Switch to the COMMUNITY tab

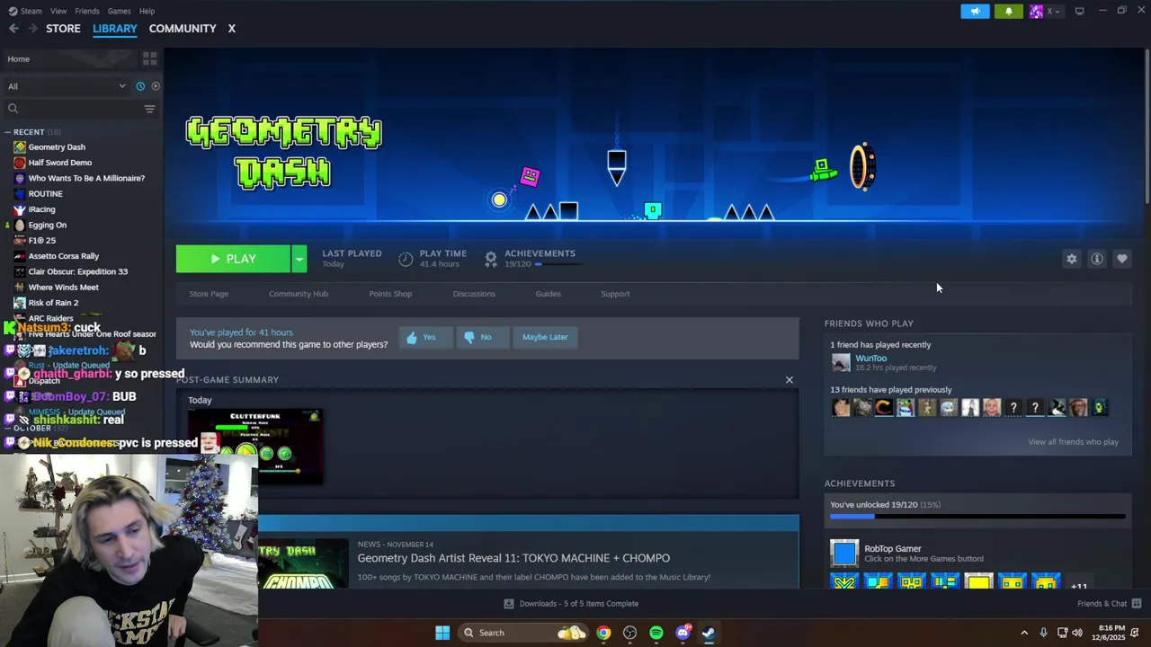tap(183, 29)
